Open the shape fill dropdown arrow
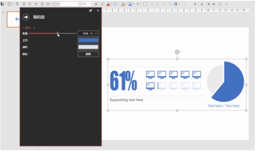 pos(126,4)
